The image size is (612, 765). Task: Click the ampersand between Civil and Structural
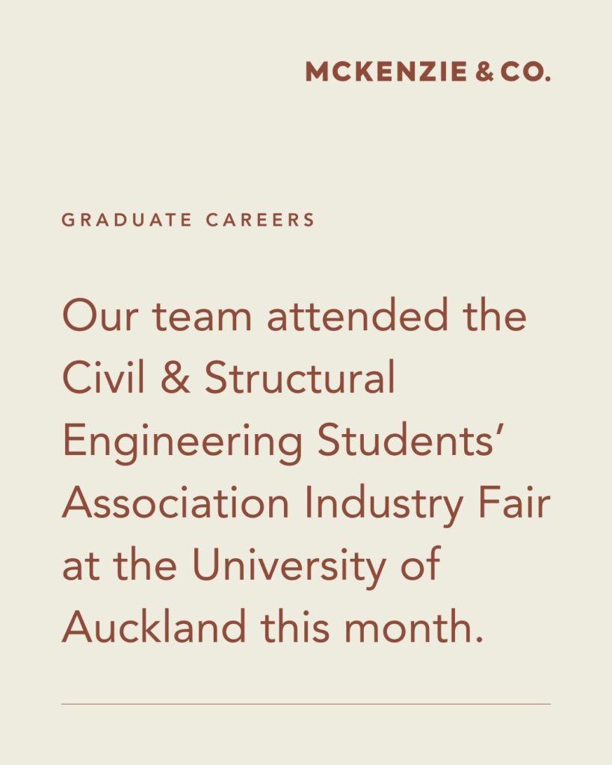[175, 377]
